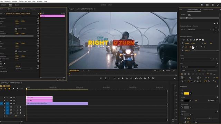Toggle the Stroke checkbox in Appearance
The height and width of the screenshot is (124, 221).
182,100
